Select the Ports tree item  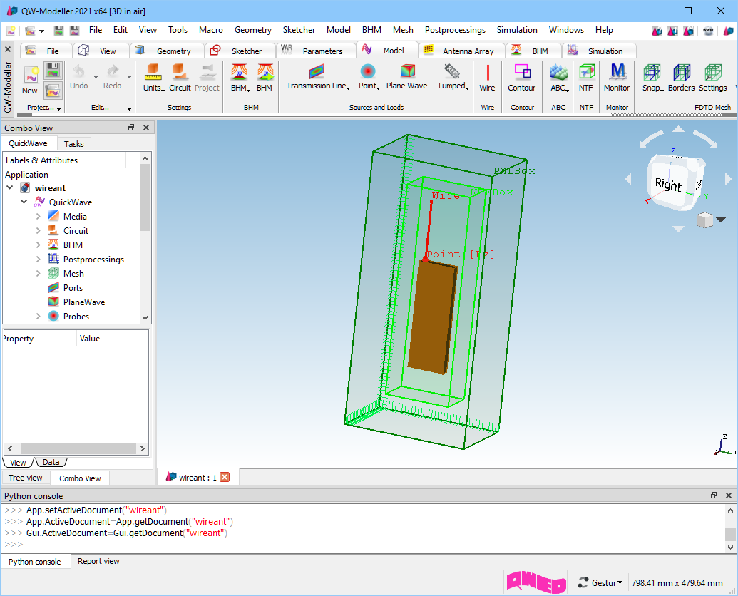coord(73,288)
